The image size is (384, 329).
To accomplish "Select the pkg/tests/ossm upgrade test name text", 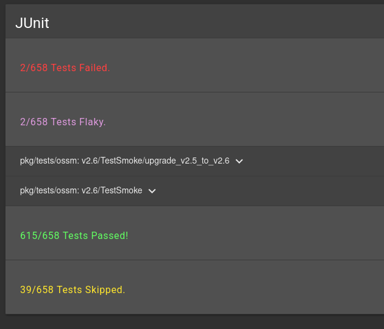I will coord(124,161).
